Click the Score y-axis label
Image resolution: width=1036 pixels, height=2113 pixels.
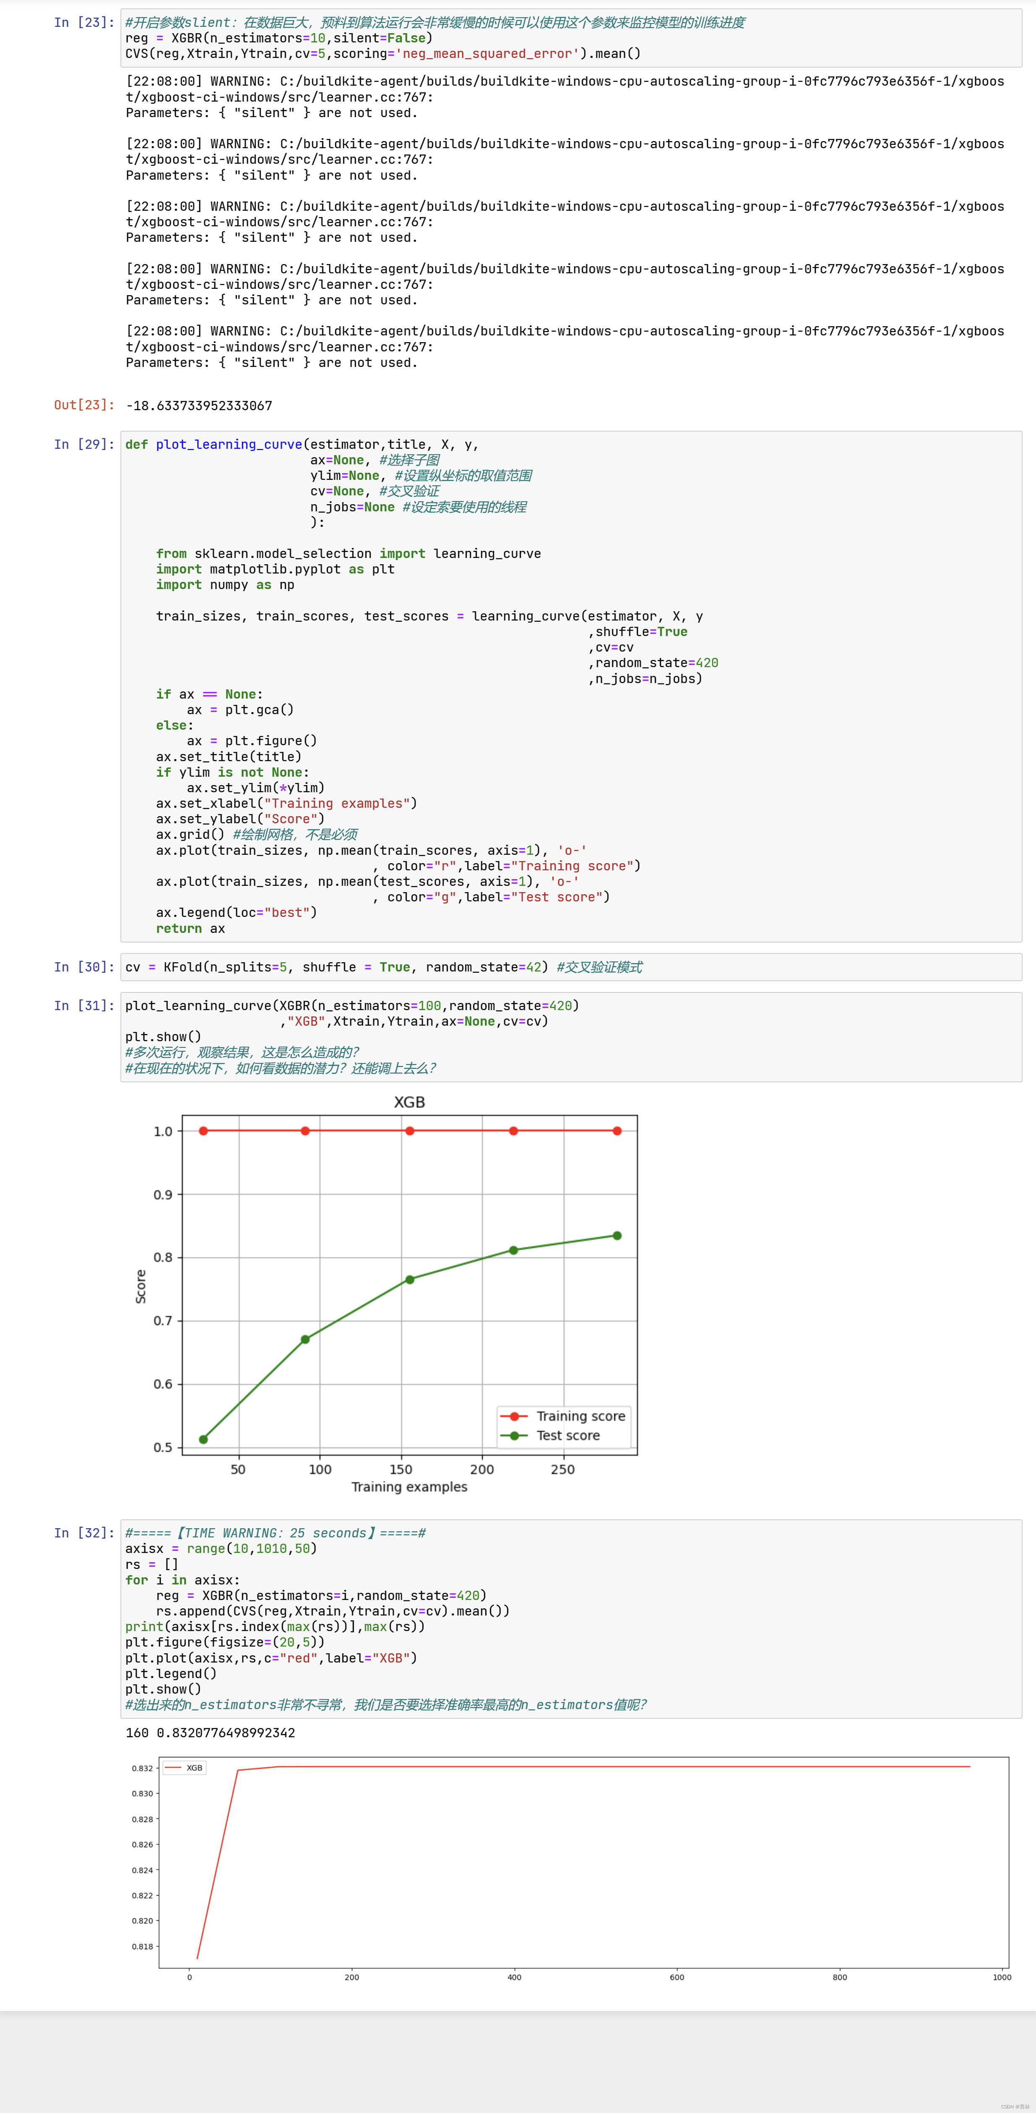click(140, 1286)
